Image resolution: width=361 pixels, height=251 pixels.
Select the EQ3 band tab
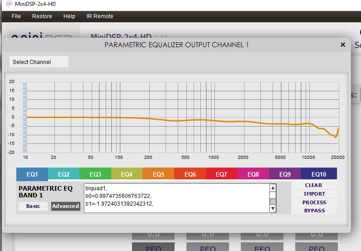[95, 174]
